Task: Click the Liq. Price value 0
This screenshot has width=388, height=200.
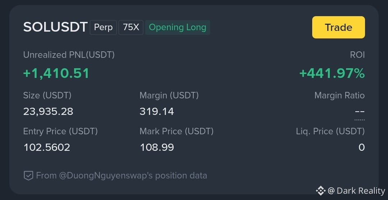Action: point(361,147)
